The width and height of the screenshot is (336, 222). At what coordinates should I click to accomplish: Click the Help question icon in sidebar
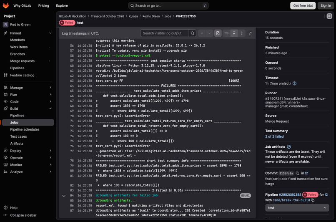[5, 208]
